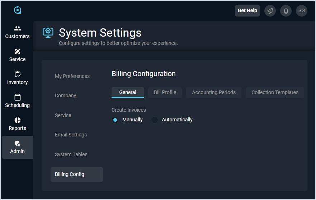Click the app logo icon at top left
316x200 pixels.
18,10
